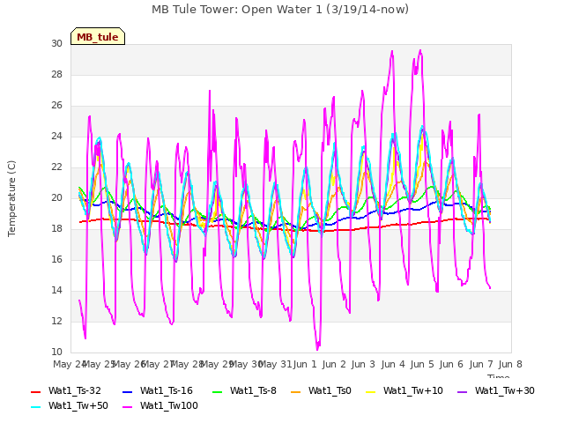The width and height of the screenshot is (564, 423).
Task: Click the 12 y-axis tick label
Action: [56, 321]
